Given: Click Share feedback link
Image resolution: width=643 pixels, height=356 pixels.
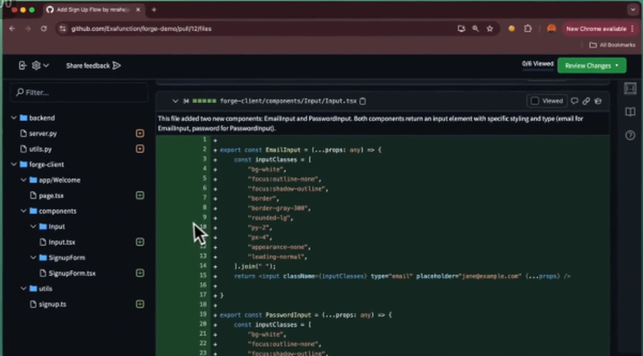Looking at the screenshot, I should [93, 66].
